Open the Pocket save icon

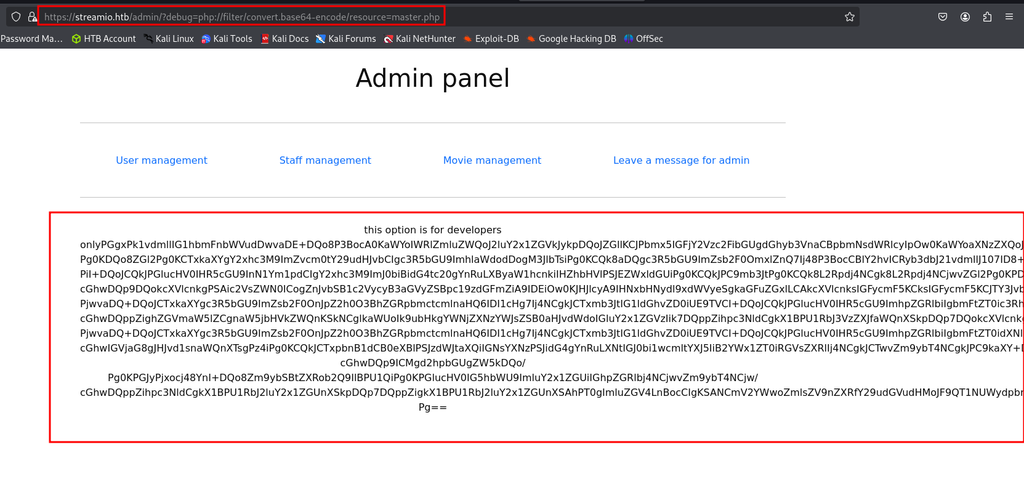(x=942, y=17)
